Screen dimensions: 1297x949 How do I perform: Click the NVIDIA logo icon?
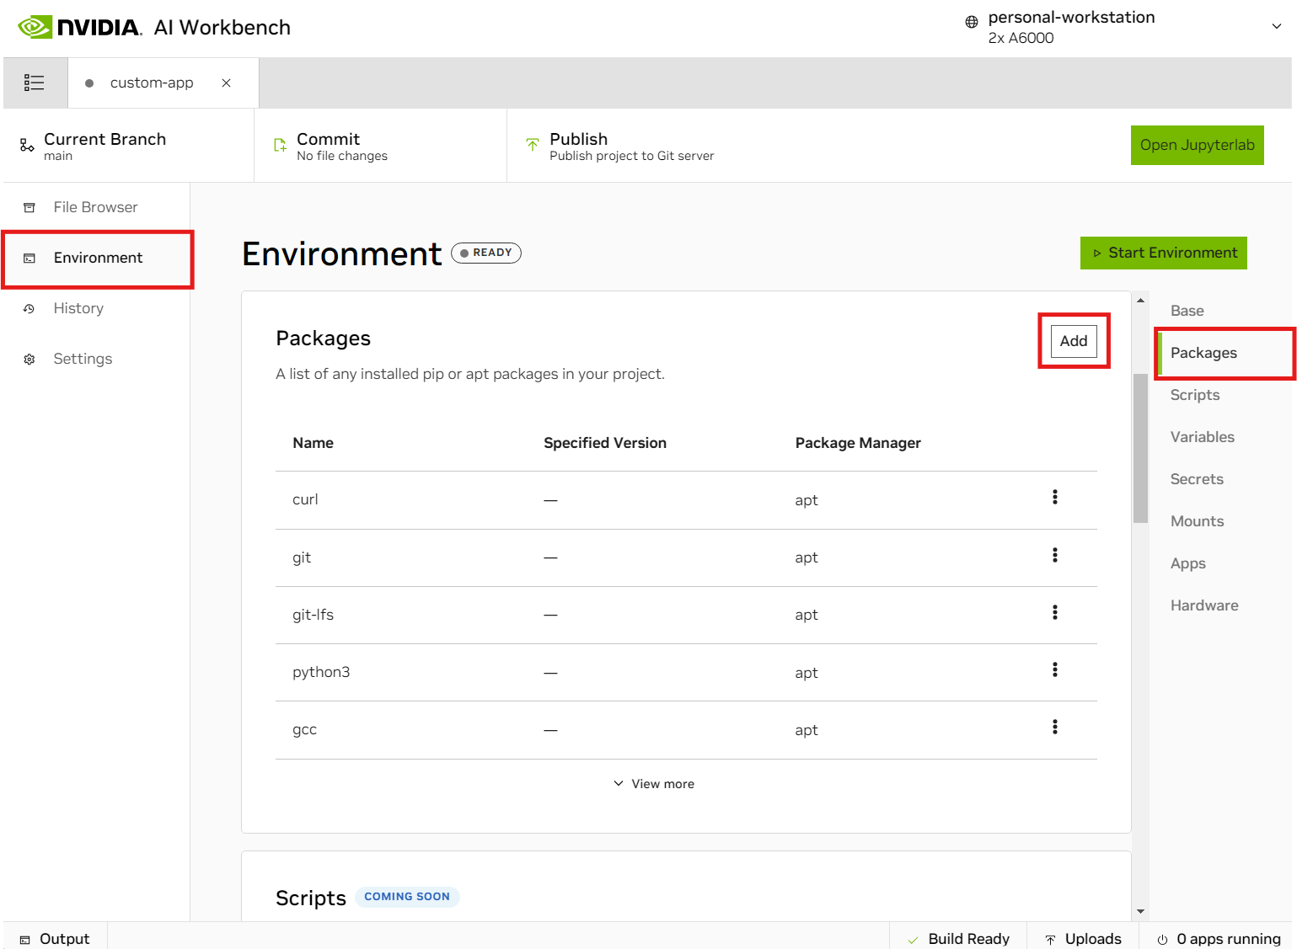click(x=35, y=27)
